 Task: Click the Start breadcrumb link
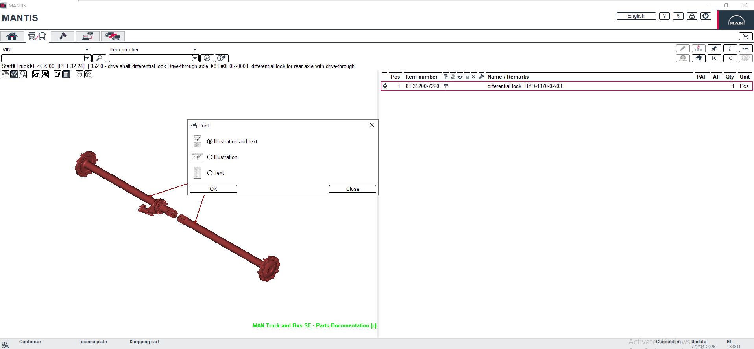(7, 66)
